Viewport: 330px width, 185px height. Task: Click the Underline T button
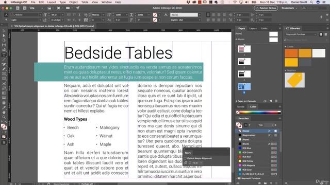pyautogui.click(x=79, y=15)
